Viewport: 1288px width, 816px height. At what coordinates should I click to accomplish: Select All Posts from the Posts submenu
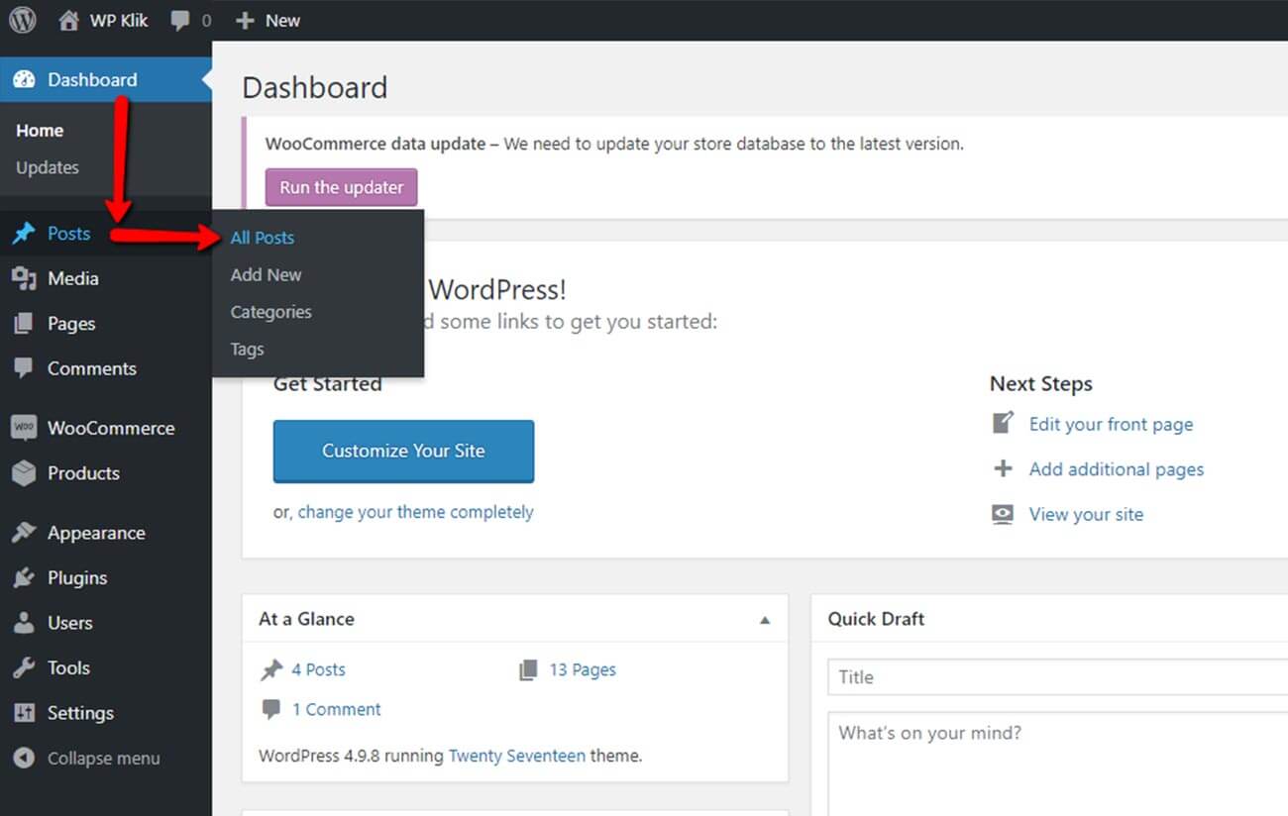[x=262, y=238]
